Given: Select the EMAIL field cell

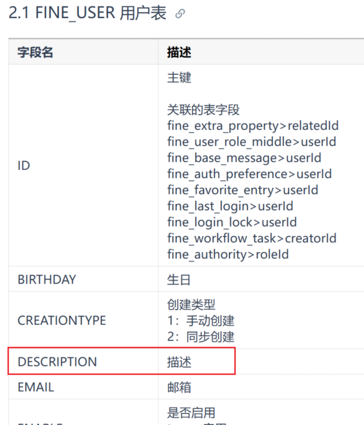Looking at the screenshot, I should tap(83, 387).
